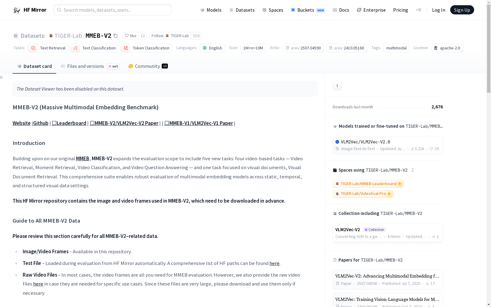
Task: Follow the TIGER-Lab organization
Action: coord(170,36)
